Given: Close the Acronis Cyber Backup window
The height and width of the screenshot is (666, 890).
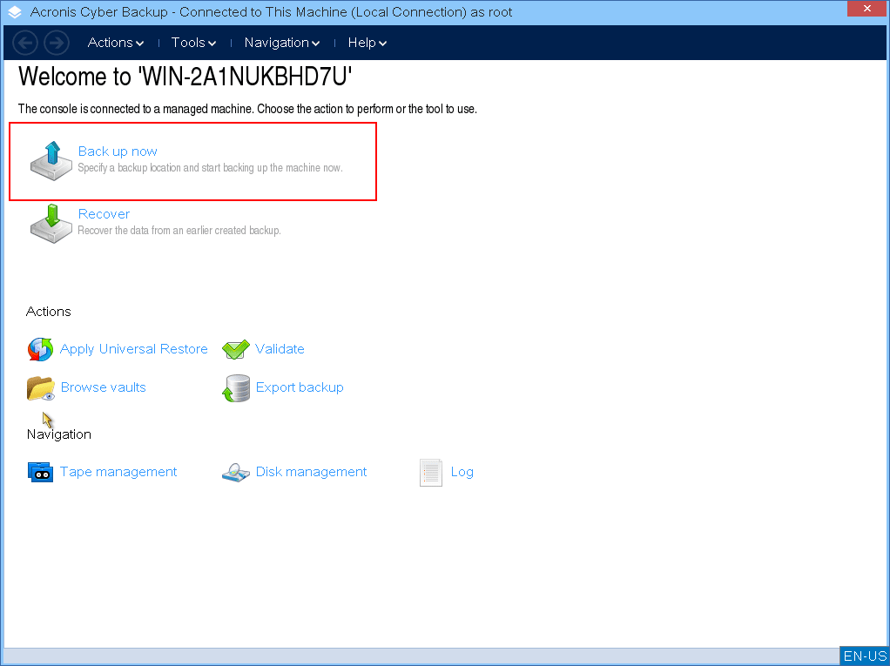Looking at the screenshot, I should click(866, 10).
